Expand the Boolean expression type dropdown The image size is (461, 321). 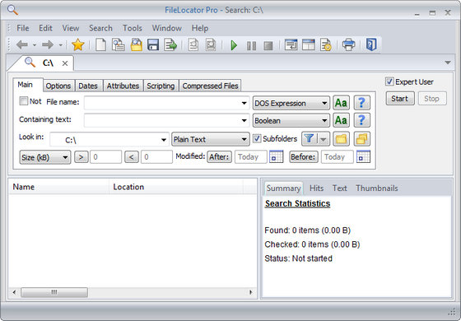[x=291, y=120]
